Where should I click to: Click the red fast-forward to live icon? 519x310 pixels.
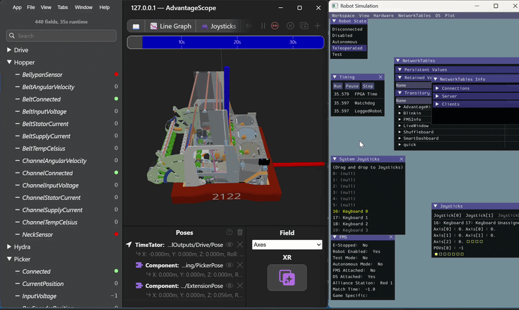point(274,26)
